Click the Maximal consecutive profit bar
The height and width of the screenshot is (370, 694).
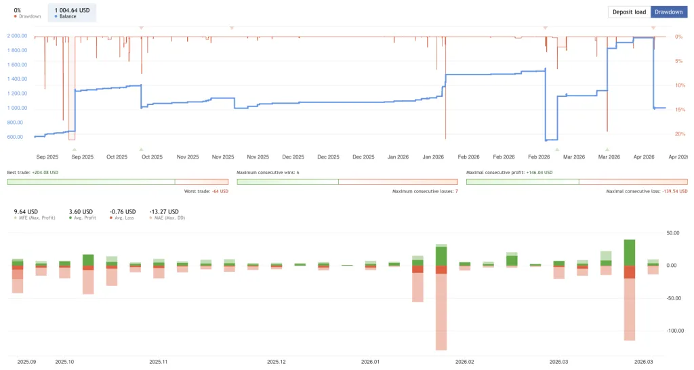523,182
